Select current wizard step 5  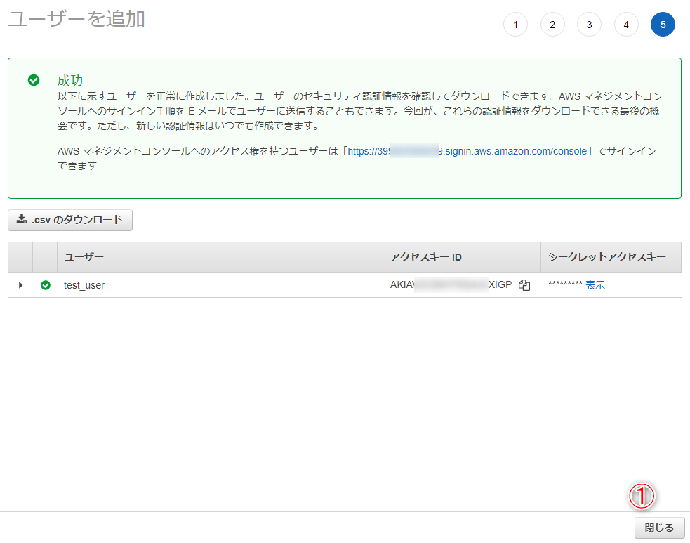click(x=663, y=25)
